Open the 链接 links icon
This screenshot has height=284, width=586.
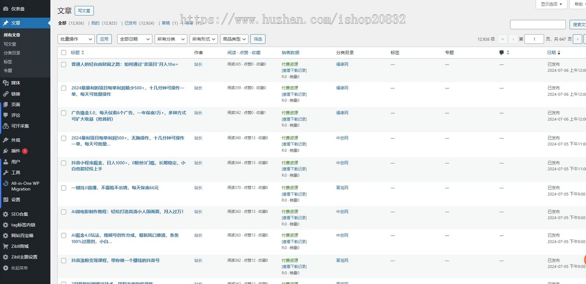(x=5, y=94)
